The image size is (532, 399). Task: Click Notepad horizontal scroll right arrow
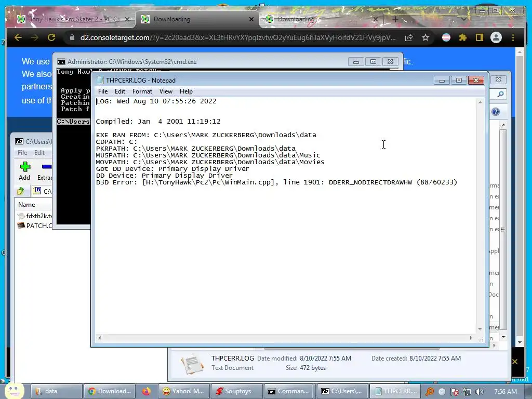(x=471, y=338)
